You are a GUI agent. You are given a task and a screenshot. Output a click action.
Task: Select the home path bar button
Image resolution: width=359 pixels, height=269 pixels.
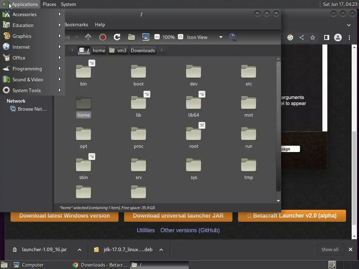pos(99,50)
